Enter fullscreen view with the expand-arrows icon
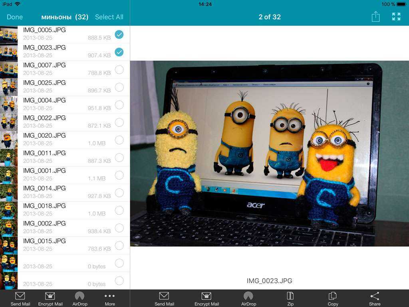 [396, 17]
